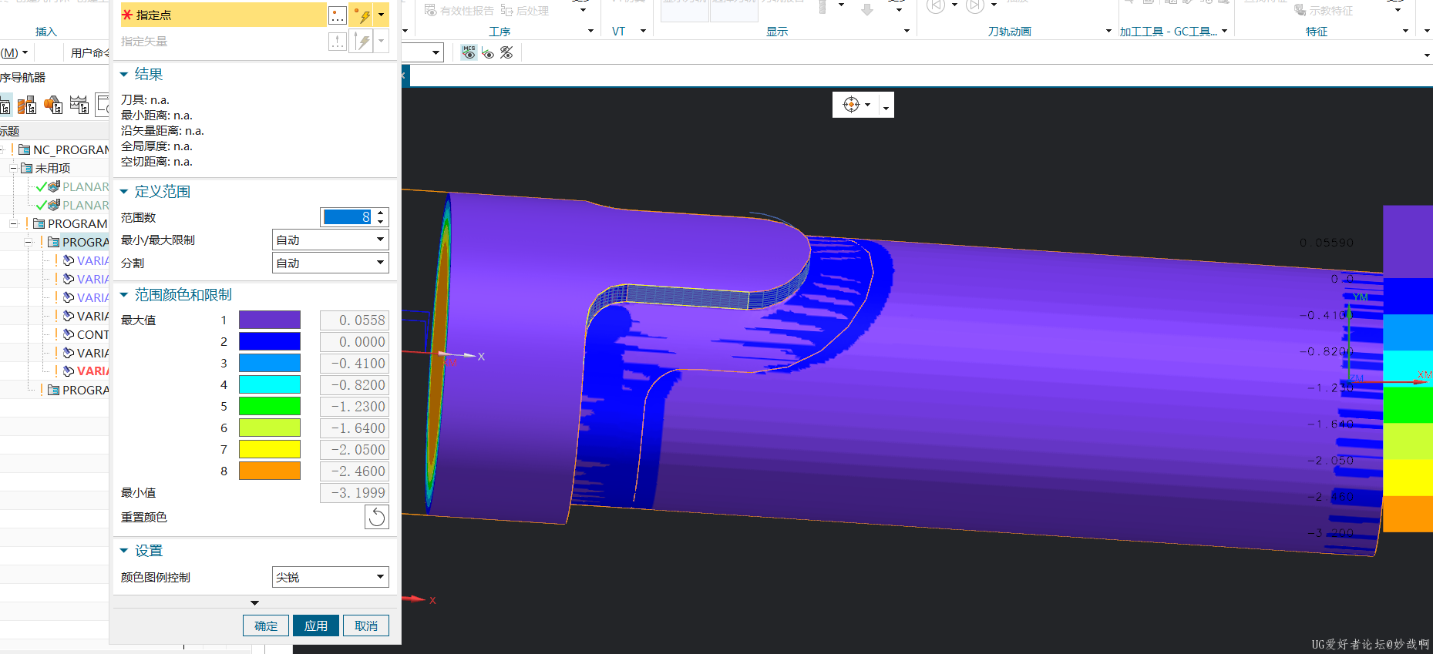1433x654 pixels.
Task: Select the geometry view navigator icon
Action: pos(53,105)
